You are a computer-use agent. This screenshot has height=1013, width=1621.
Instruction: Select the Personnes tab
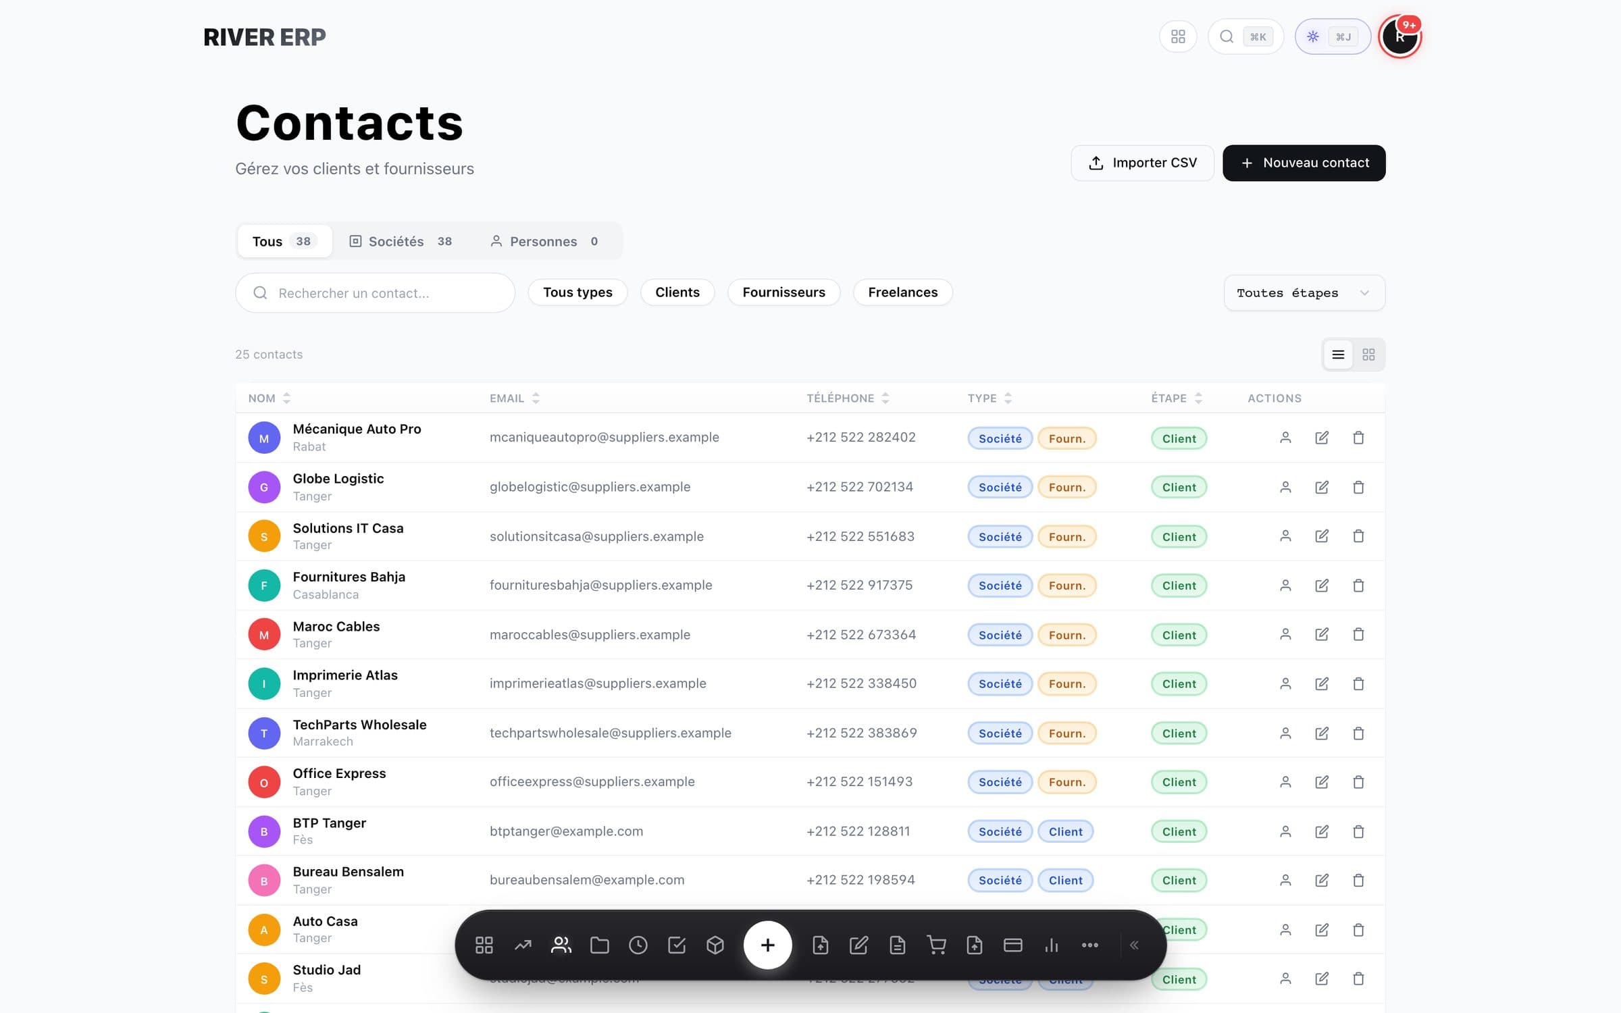tap(544, 241)
